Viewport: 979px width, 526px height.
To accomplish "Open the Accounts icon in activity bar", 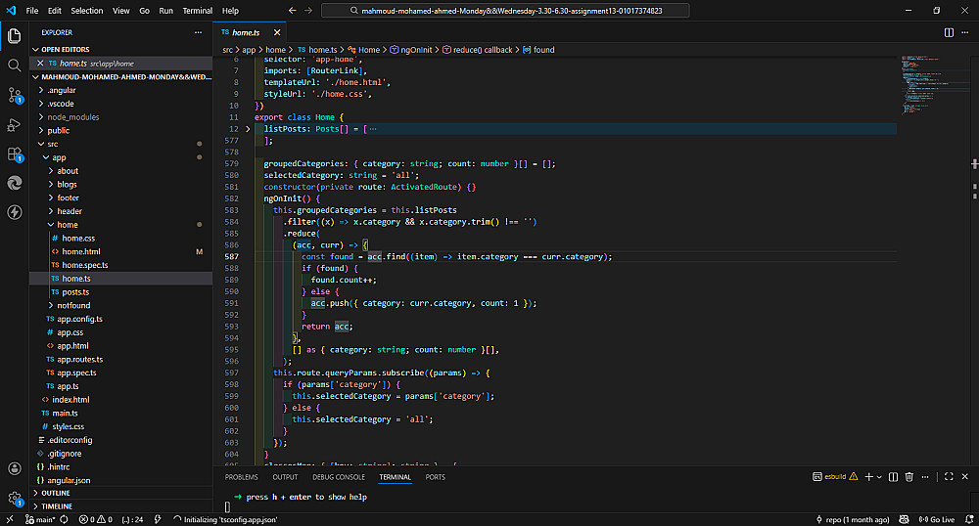I will [15, 469].
